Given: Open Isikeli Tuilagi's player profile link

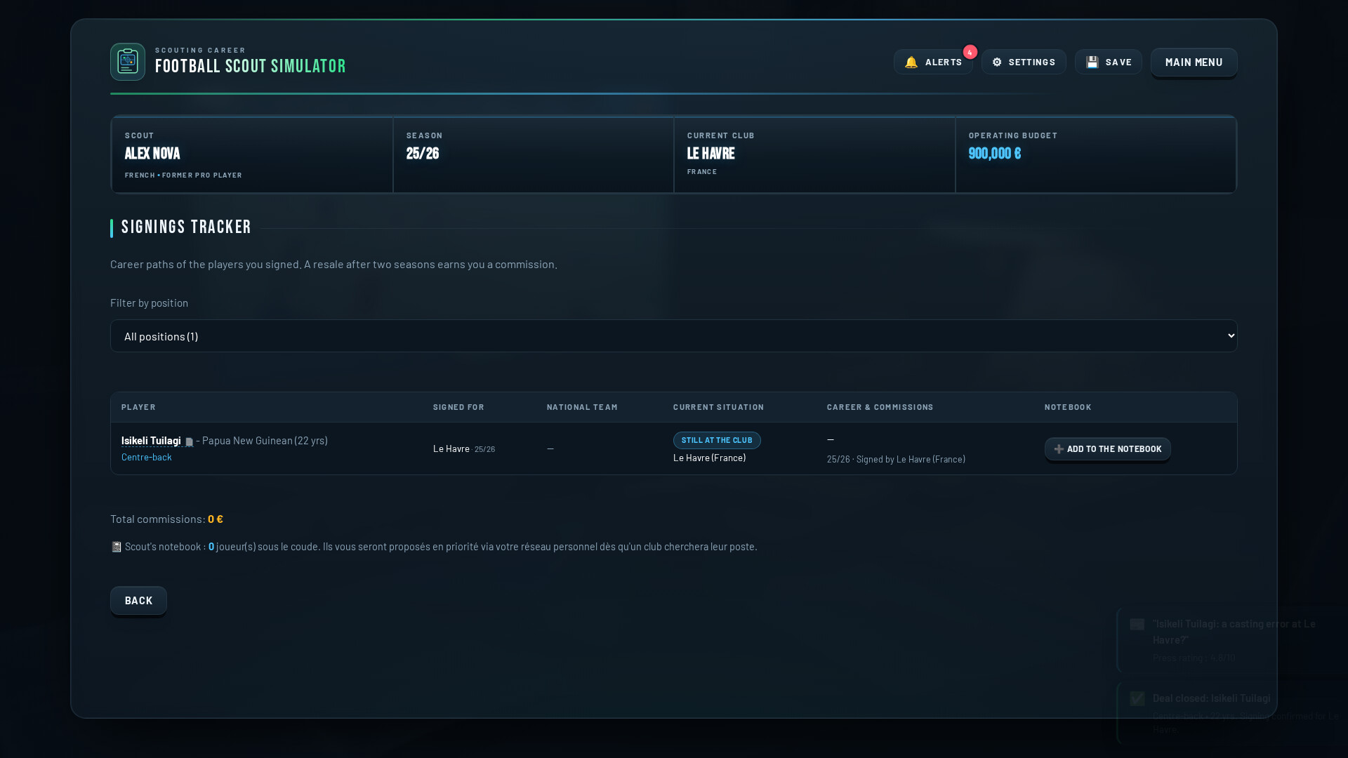Looking at the screenshot, I should [x=151, y=441].
